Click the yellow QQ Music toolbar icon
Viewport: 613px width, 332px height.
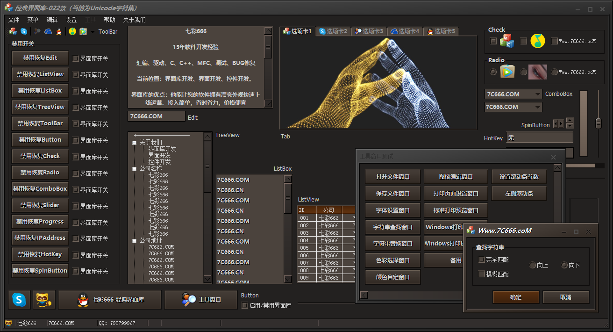tap(72, 31)
